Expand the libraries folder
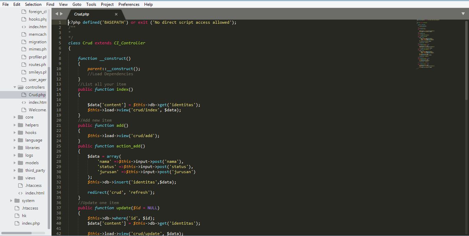Screen dimensions: 469x236 click(x=15, y=148)
